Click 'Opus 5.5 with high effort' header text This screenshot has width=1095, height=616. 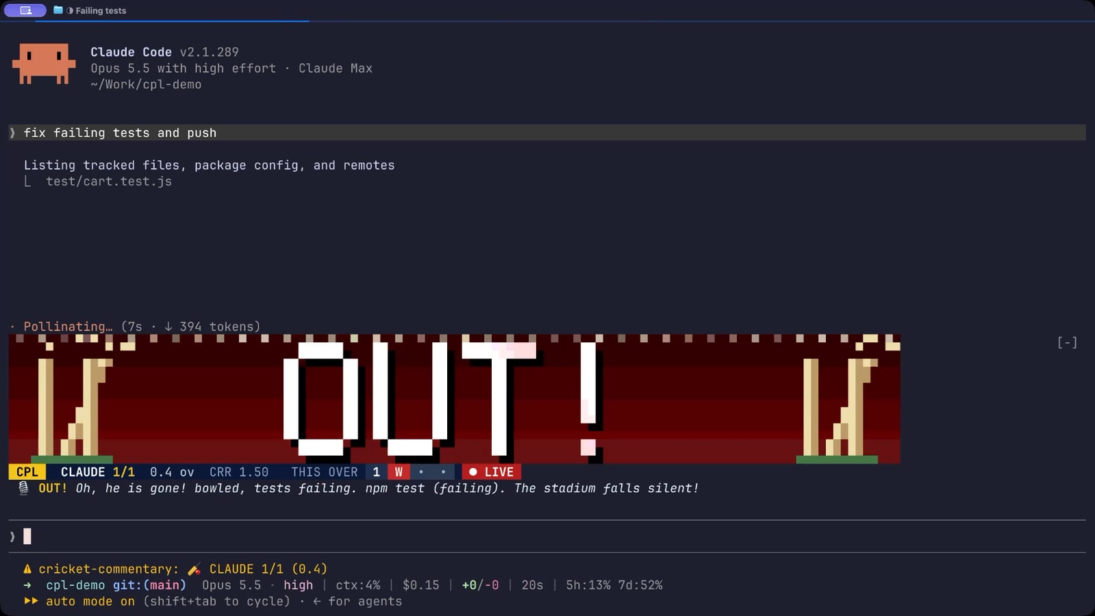(x=183, y=68)
